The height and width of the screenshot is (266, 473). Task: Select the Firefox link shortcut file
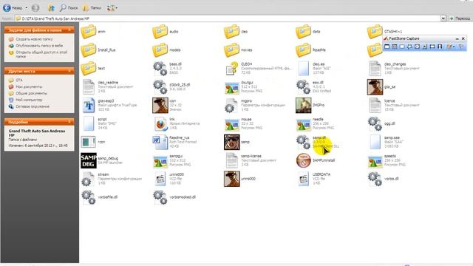[160, 123]
